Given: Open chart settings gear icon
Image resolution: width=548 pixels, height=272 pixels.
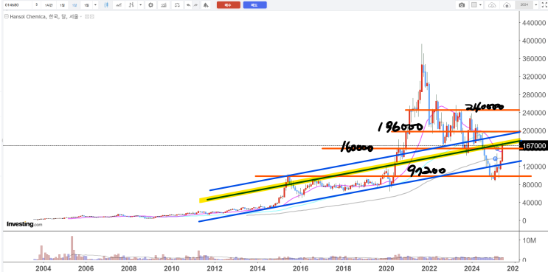Looking at the screenshot, I should [x=150, y=5].
